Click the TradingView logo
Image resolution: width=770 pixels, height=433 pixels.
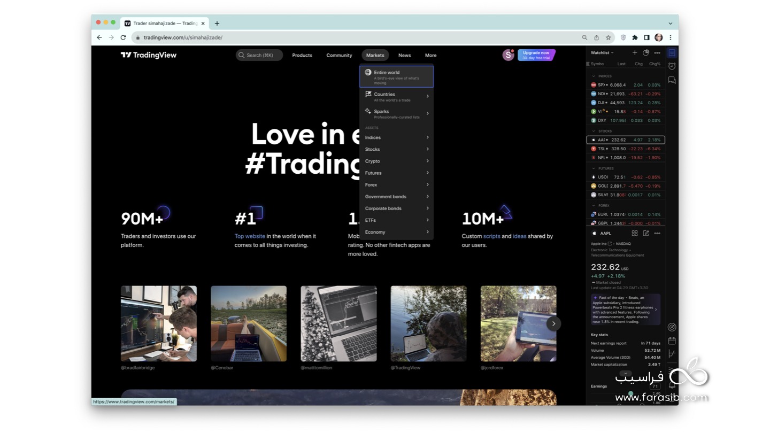pos(149,55)
